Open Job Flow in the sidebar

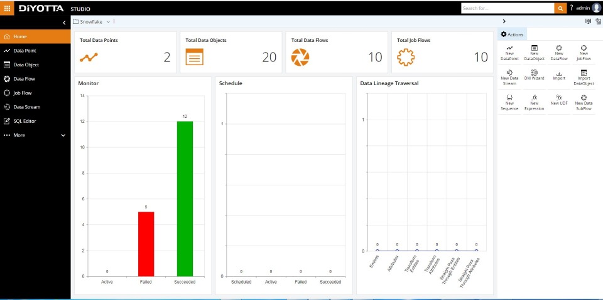(x=35, y=93)
